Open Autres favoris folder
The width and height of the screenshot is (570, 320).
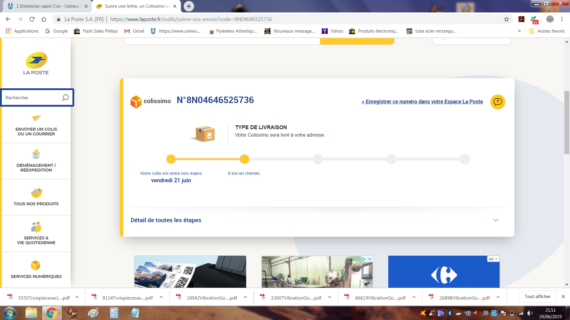(x=547, y=31)
